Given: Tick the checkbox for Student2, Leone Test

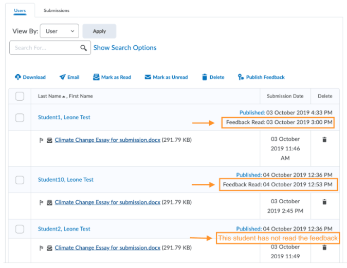Looking at the screenshot, I should (20, 229).
